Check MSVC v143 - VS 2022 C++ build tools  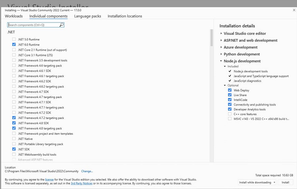230,118
